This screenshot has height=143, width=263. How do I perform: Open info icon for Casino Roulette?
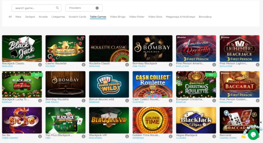coord(83,65)
